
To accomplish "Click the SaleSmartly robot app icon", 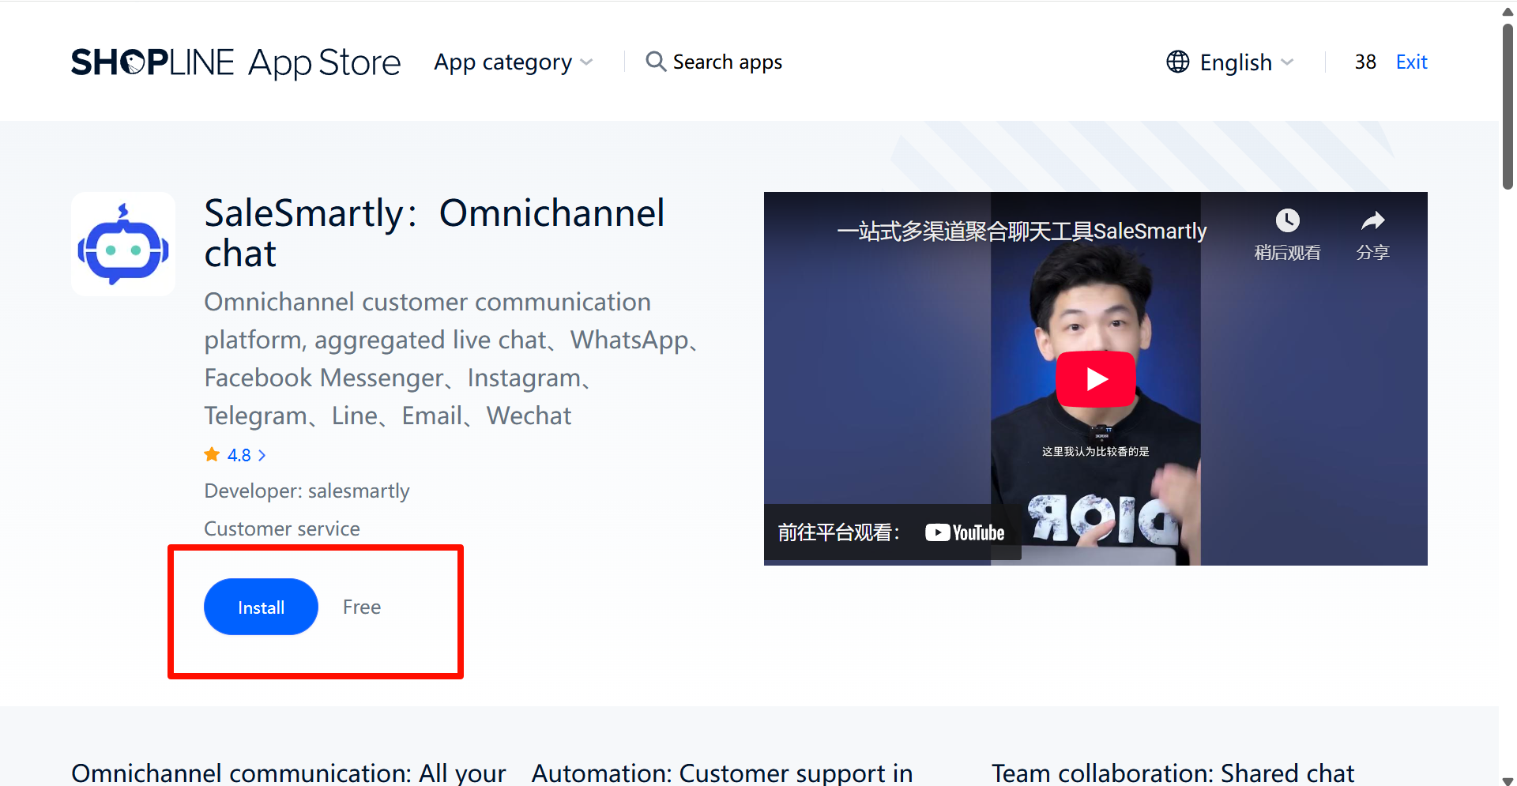I will (x=123, y=244).
